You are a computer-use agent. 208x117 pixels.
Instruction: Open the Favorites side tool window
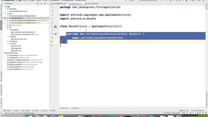coord(1,77)
